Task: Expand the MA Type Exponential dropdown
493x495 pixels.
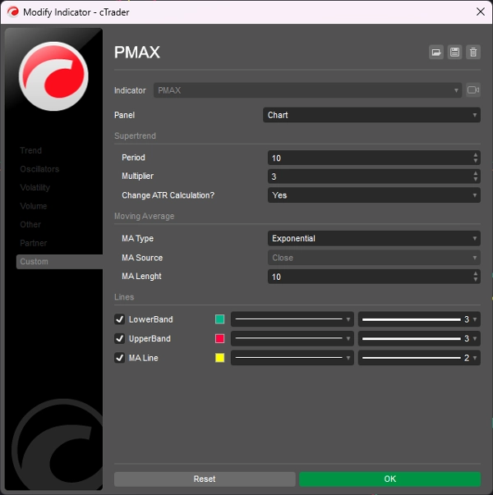Action: click(374, 238)
